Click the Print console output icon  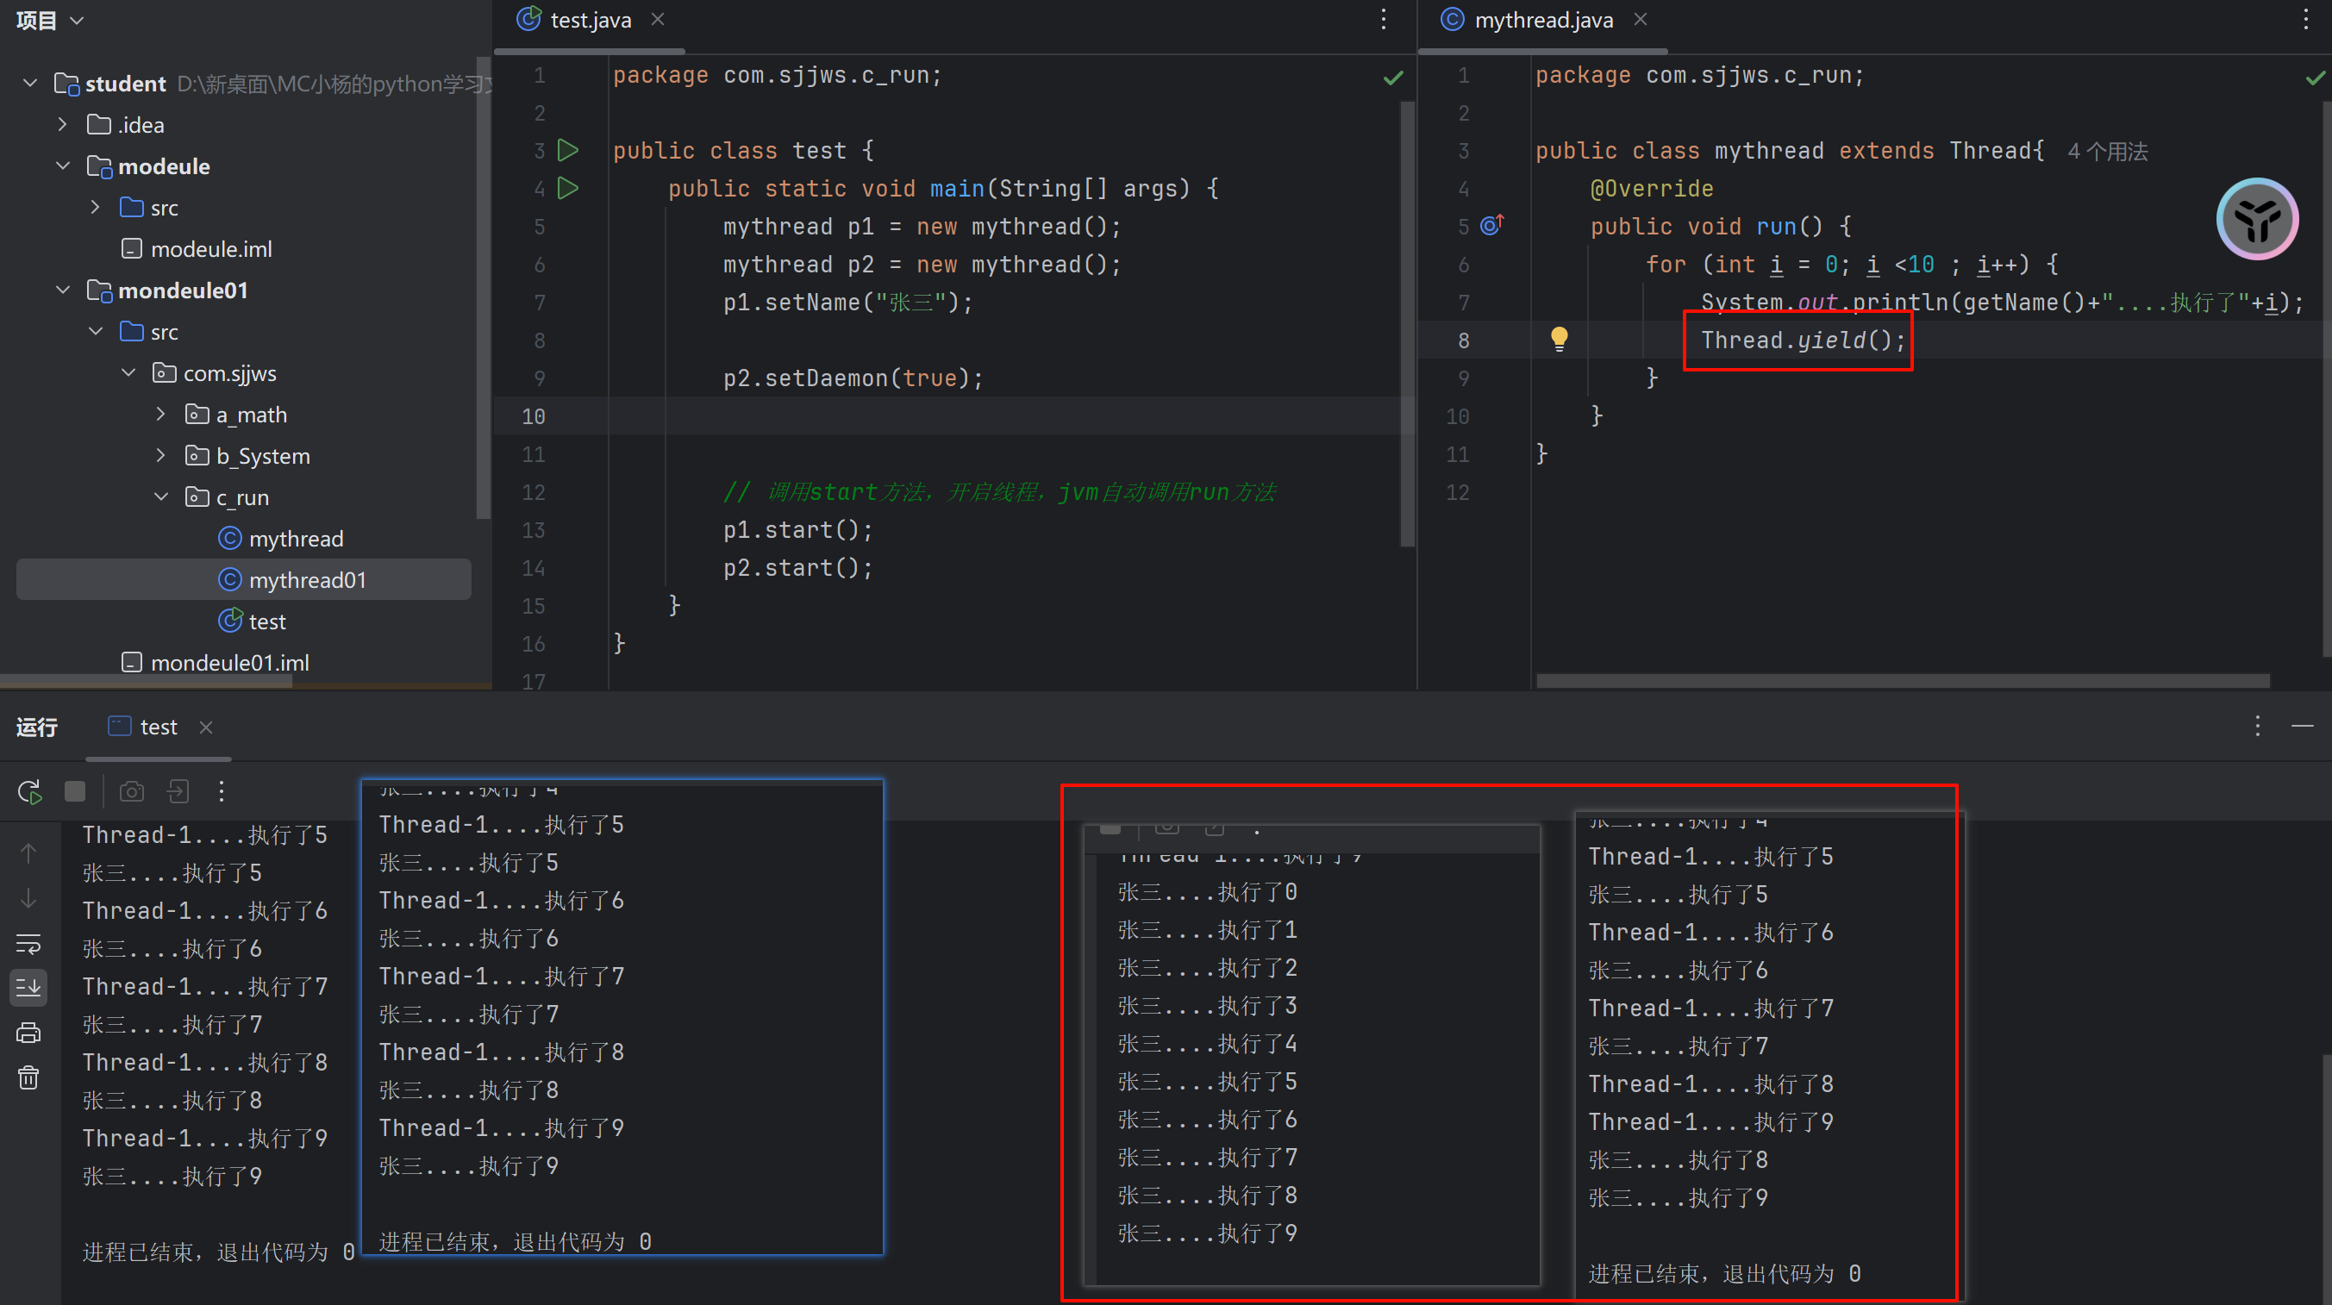[29, 1032]
